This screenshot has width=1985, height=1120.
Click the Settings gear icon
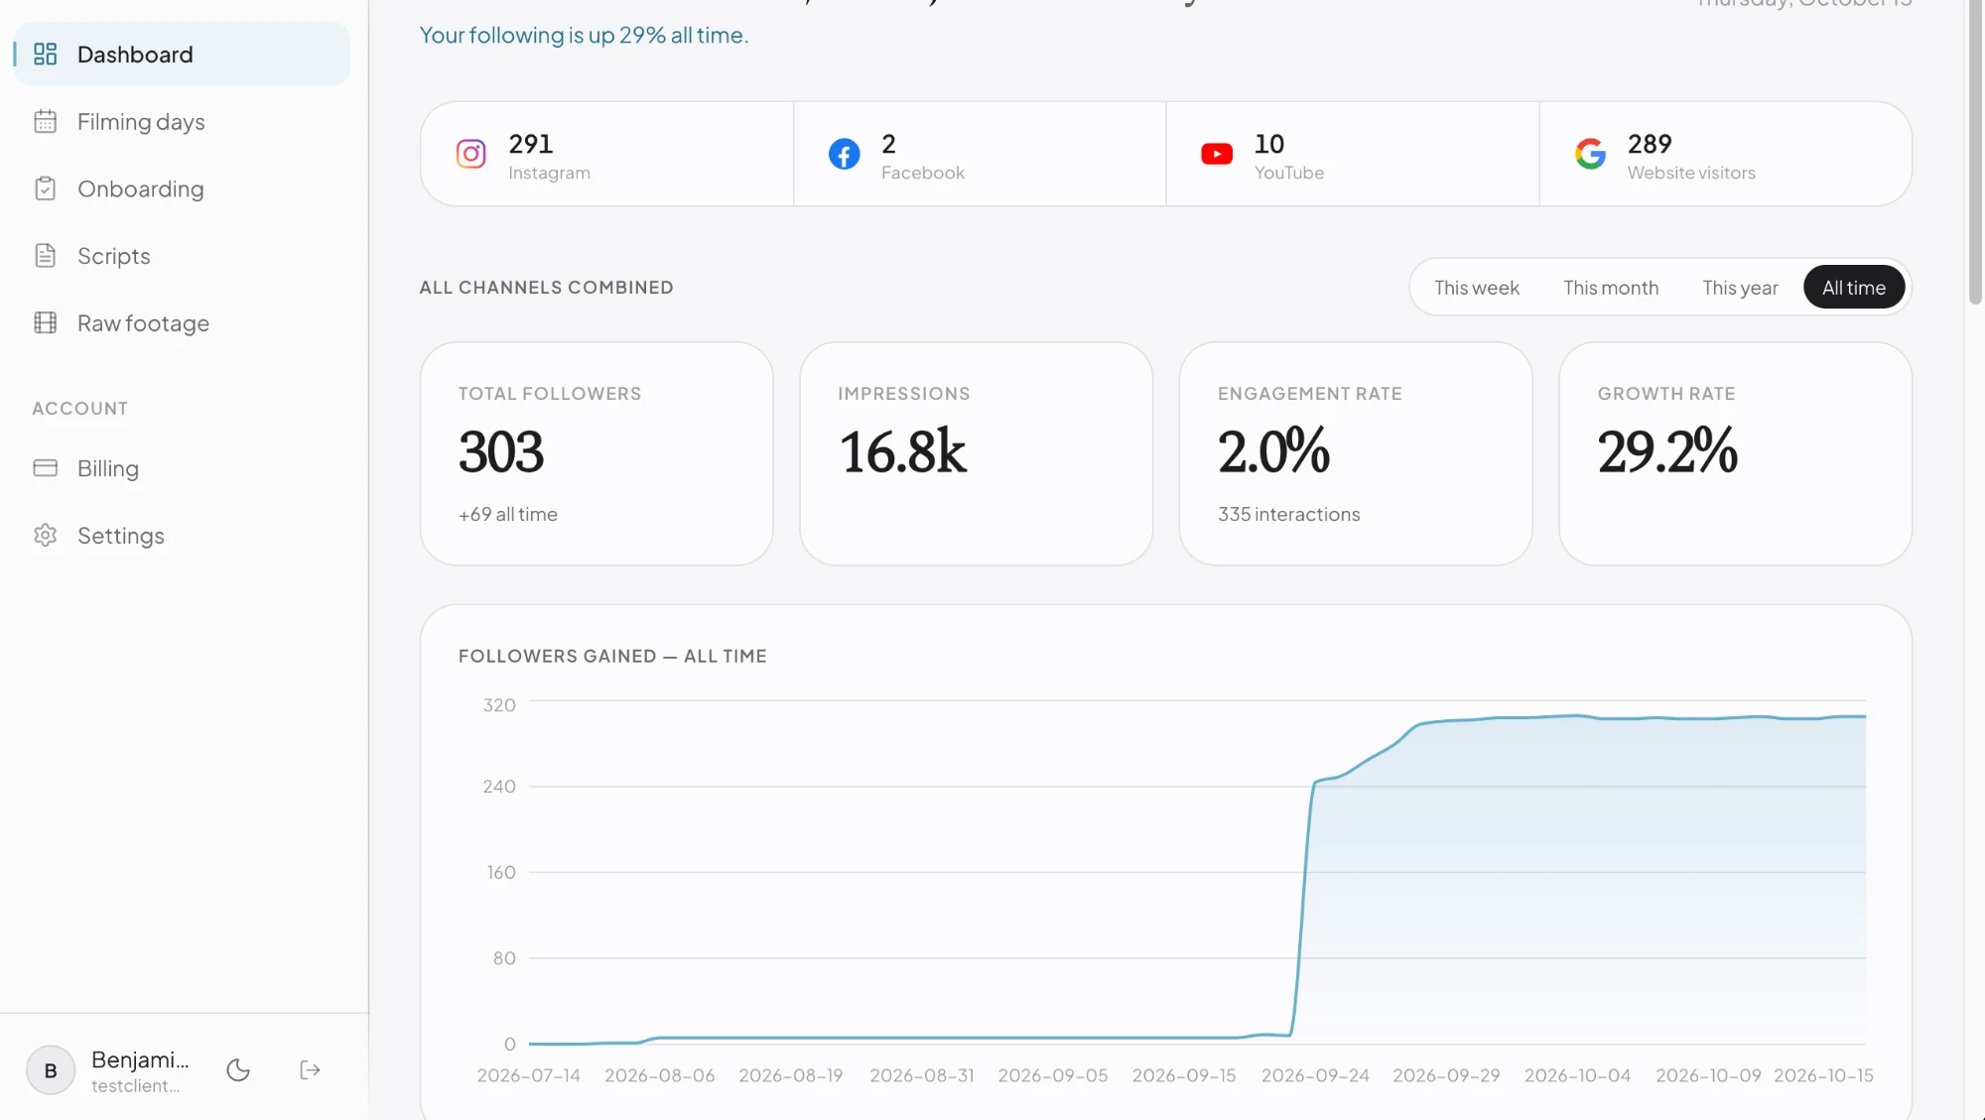click(x=46, y=535)
